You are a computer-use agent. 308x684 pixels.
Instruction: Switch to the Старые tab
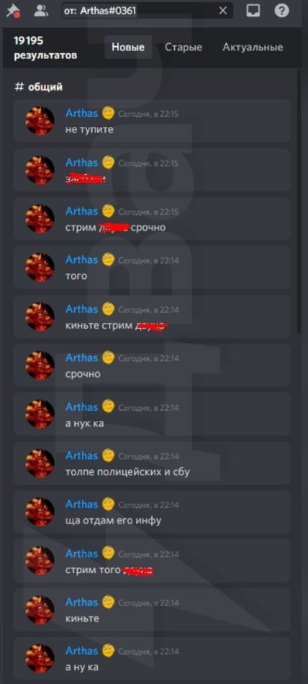click(184, 47)
